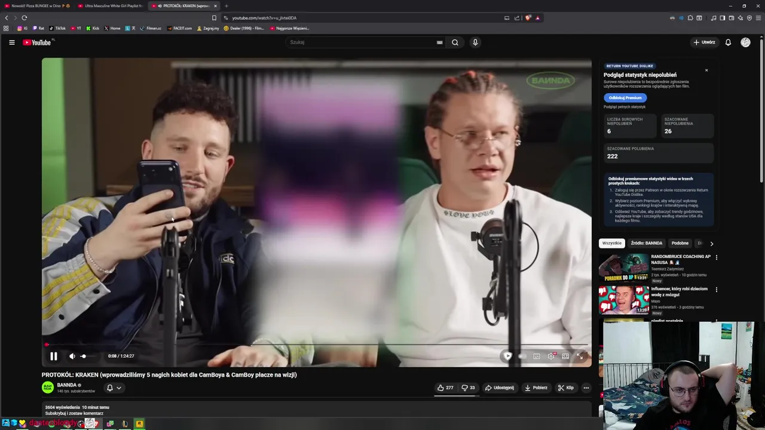Viewport: 765px width, 430px height.
Task: Enter fullscreen mode in the player
Action: (x=580, y=356)
